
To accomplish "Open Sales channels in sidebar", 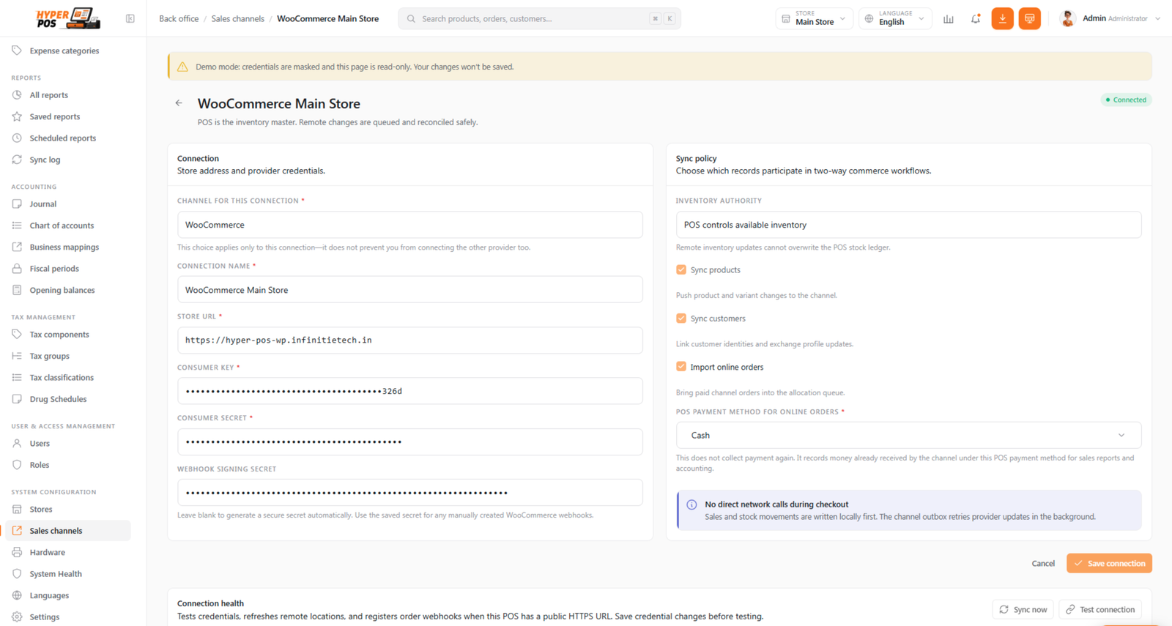I will pos(68,531).
